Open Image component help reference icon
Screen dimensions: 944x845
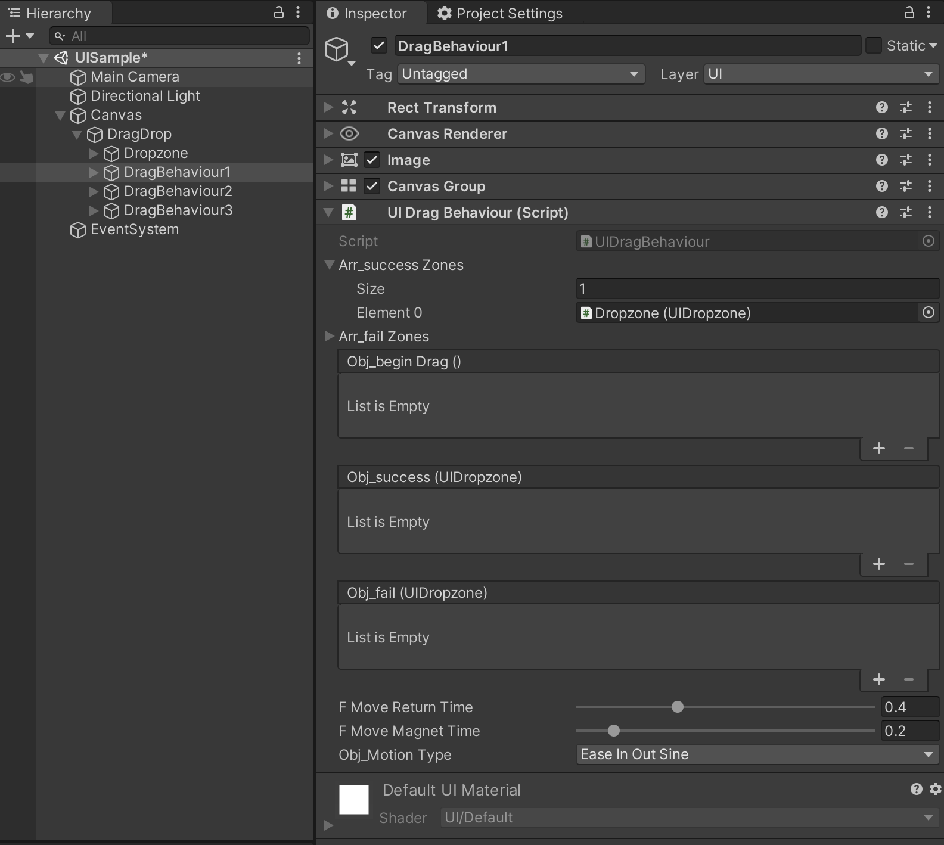pos(882,160)
